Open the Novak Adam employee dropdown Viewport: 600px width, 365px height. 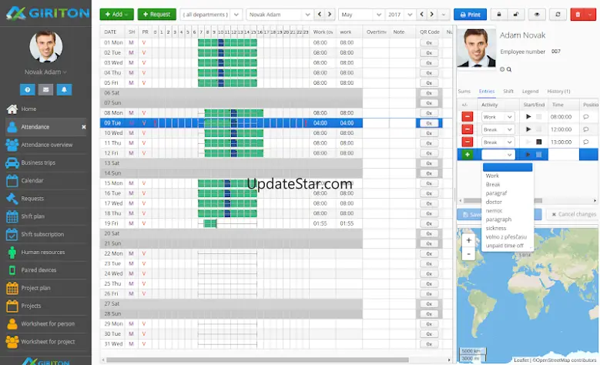pos(280,15)
